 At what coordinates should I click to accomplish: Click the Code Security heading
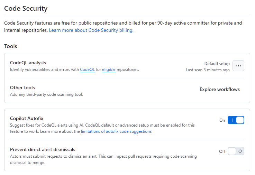pos(26,8)
